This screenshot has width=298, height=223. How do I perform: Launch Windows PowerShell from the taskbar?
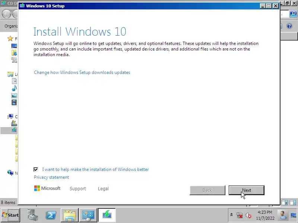(51, 215)
